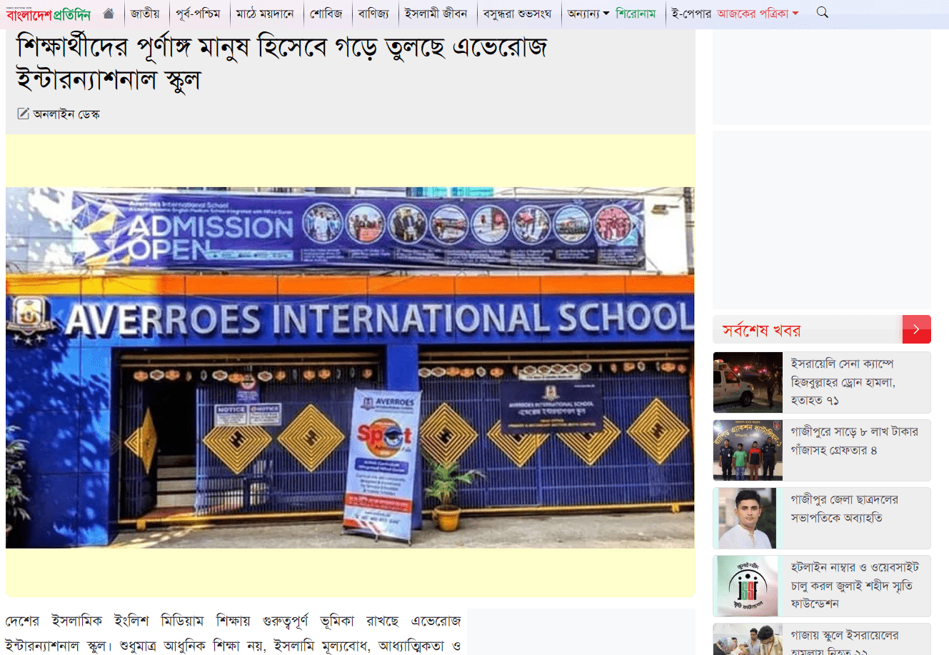Viewport: 949px width, 655px height.
Task: Open the পূর্ব-পশ্চিম section
Action: point(198,14)
